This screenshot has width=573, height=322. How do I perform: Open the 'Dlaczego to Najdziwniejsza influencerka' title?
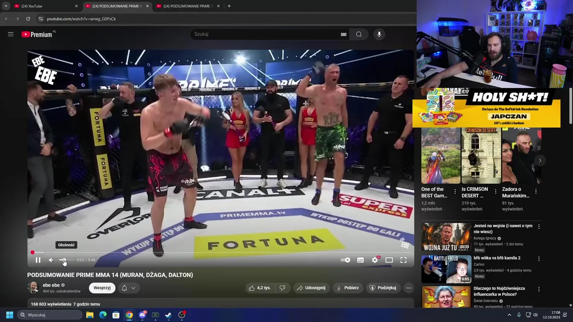(x=499, y=291)
